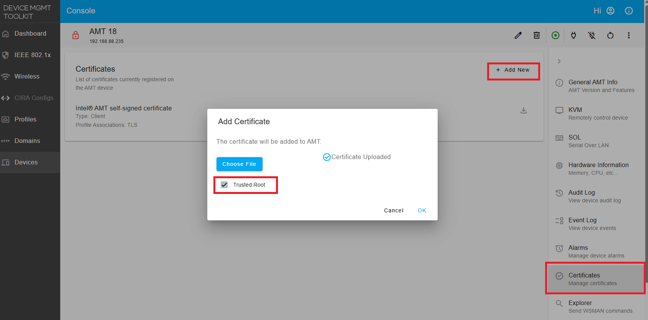
Task: Download the Intel AMT self-signed certificate
Action: (x=524, y=110)
